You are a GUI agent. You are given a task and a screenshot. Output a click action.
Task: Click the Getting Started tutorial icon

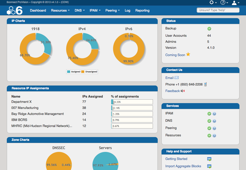(209, 159)
